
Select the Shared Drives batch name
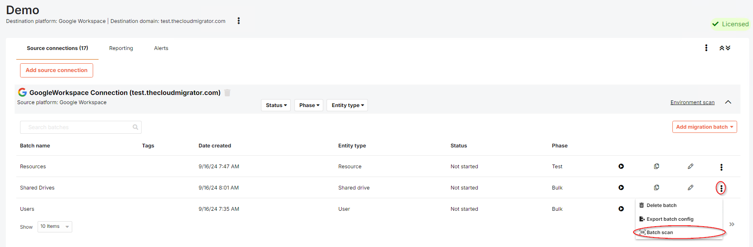pos(37,188)
